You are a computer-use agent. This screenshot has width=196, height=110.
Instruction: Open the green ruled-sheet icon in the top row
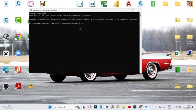pos(153,4)
